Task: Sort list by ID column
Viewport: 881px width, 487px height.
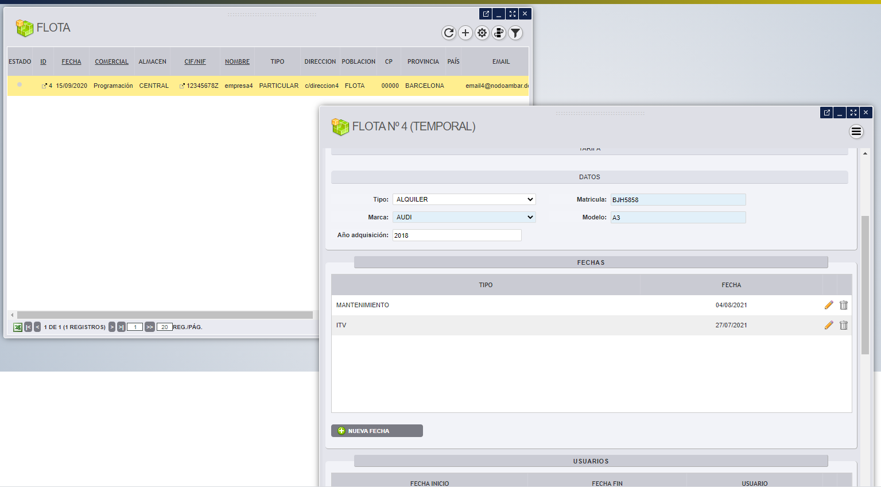Action: 43,61
